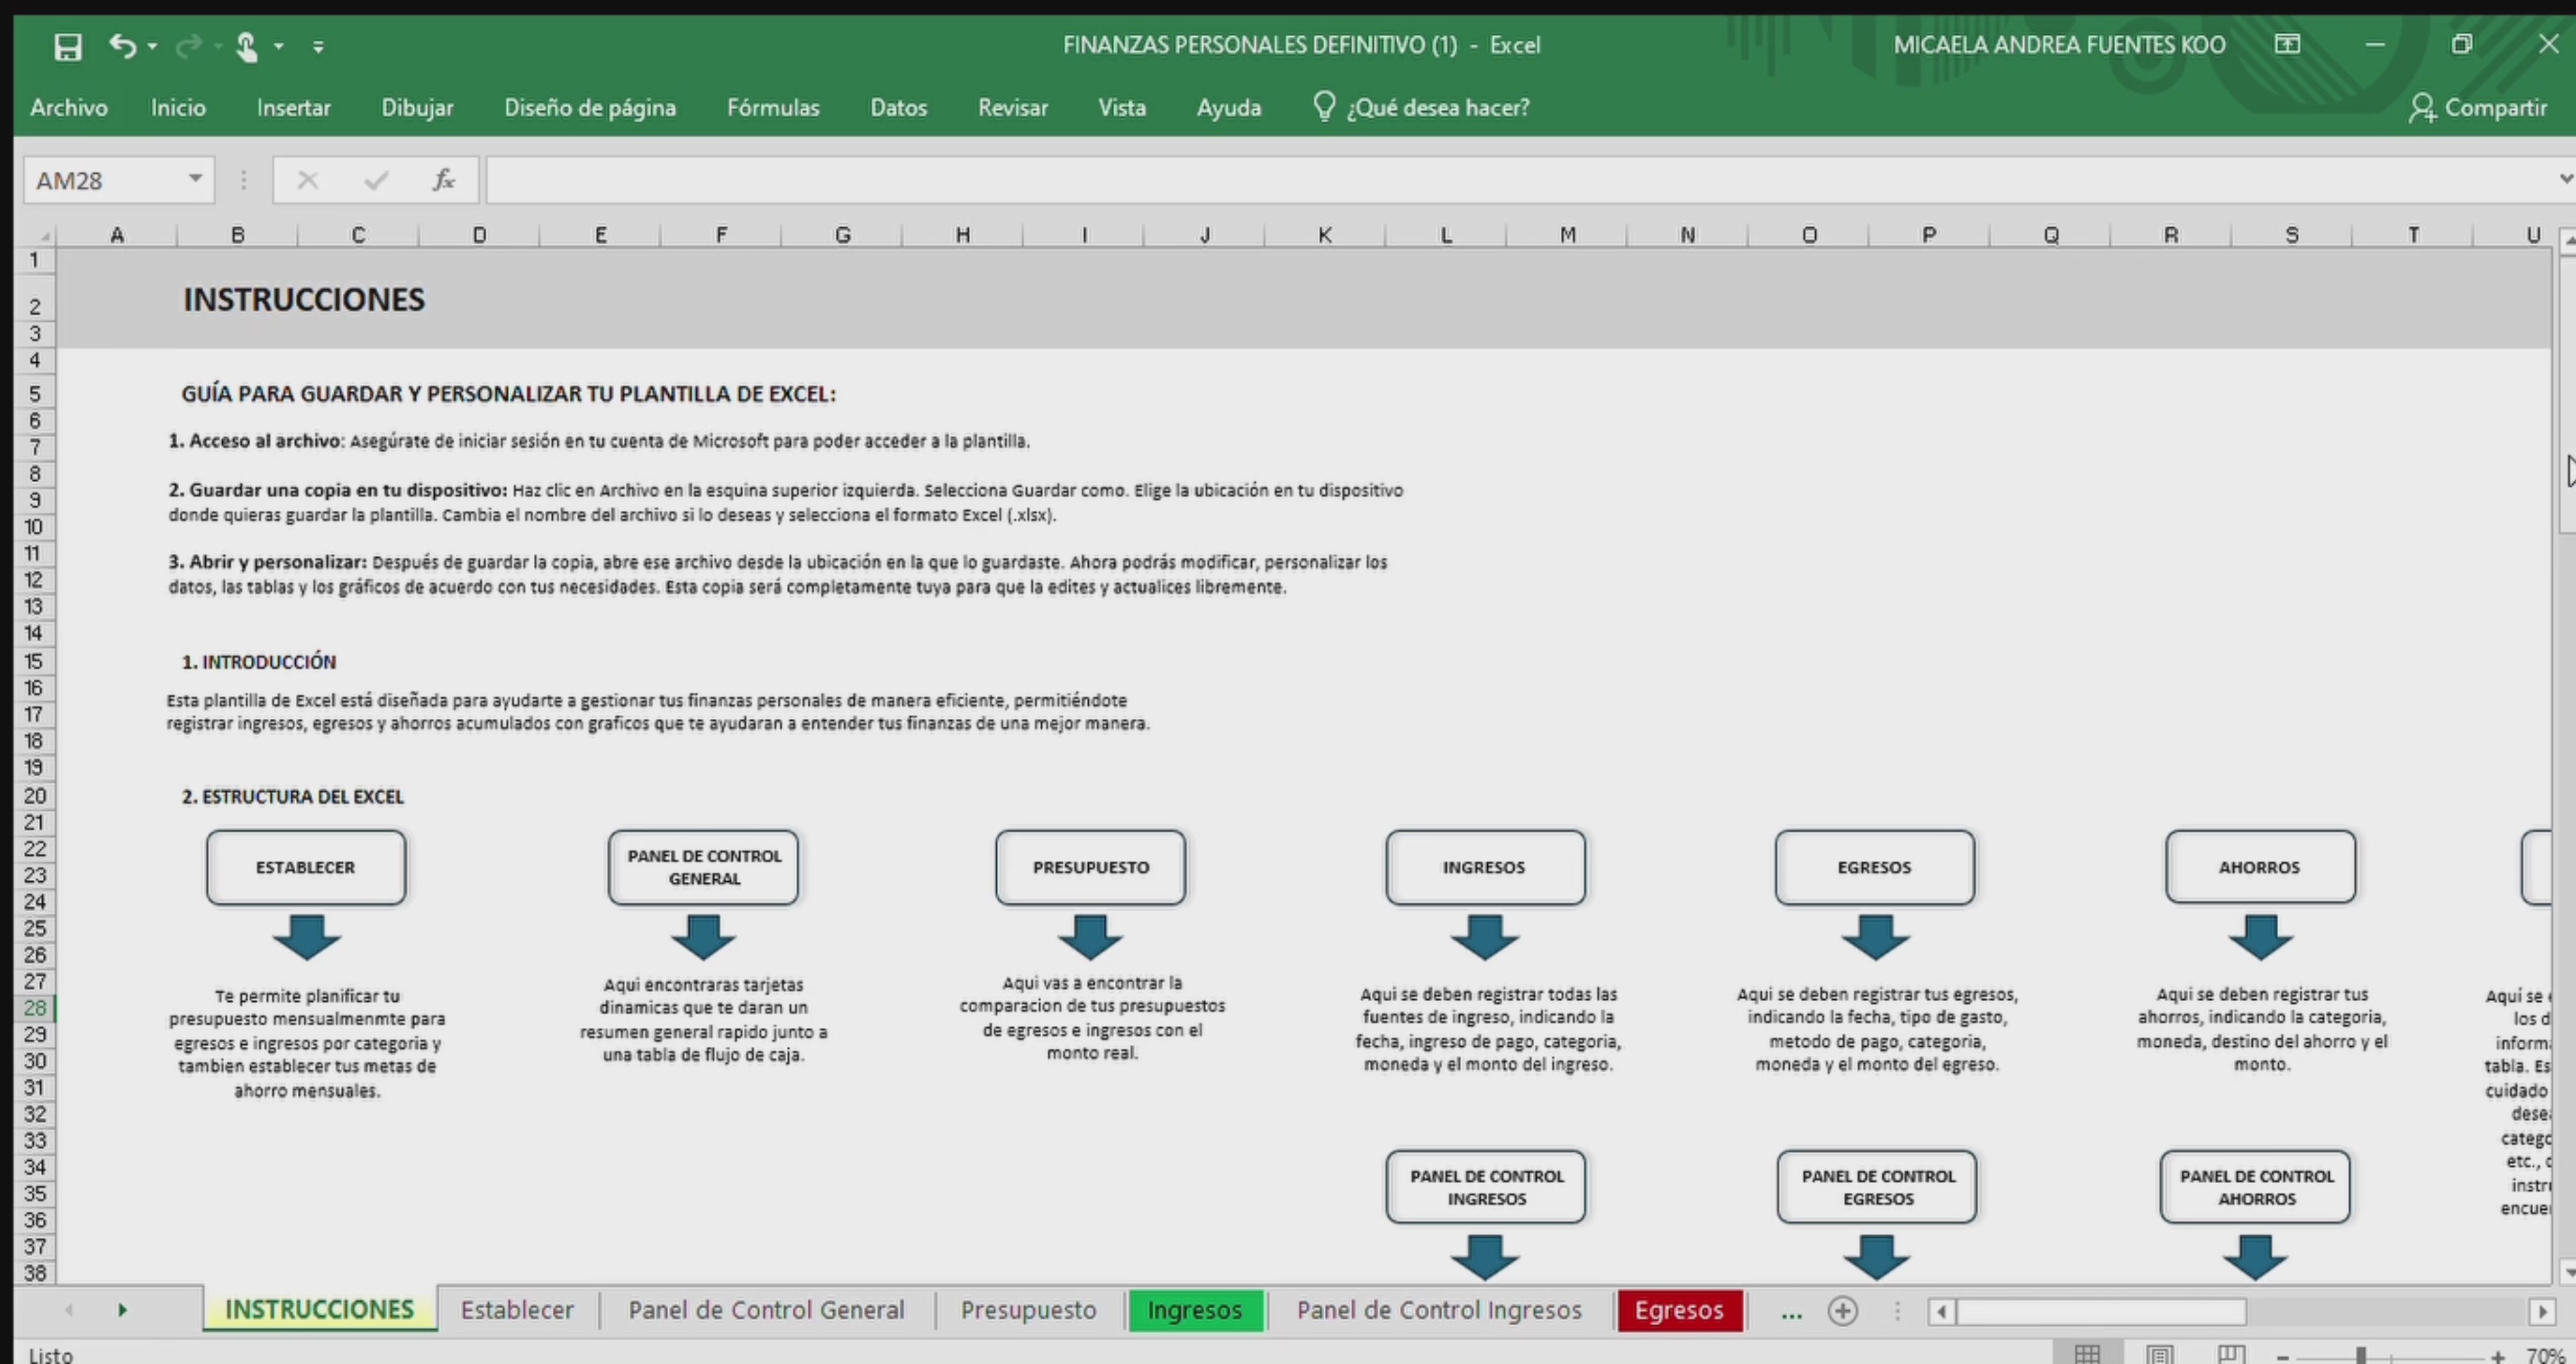
Task: Switch to Page Layout view icon
Action: coord(2160,1354)
